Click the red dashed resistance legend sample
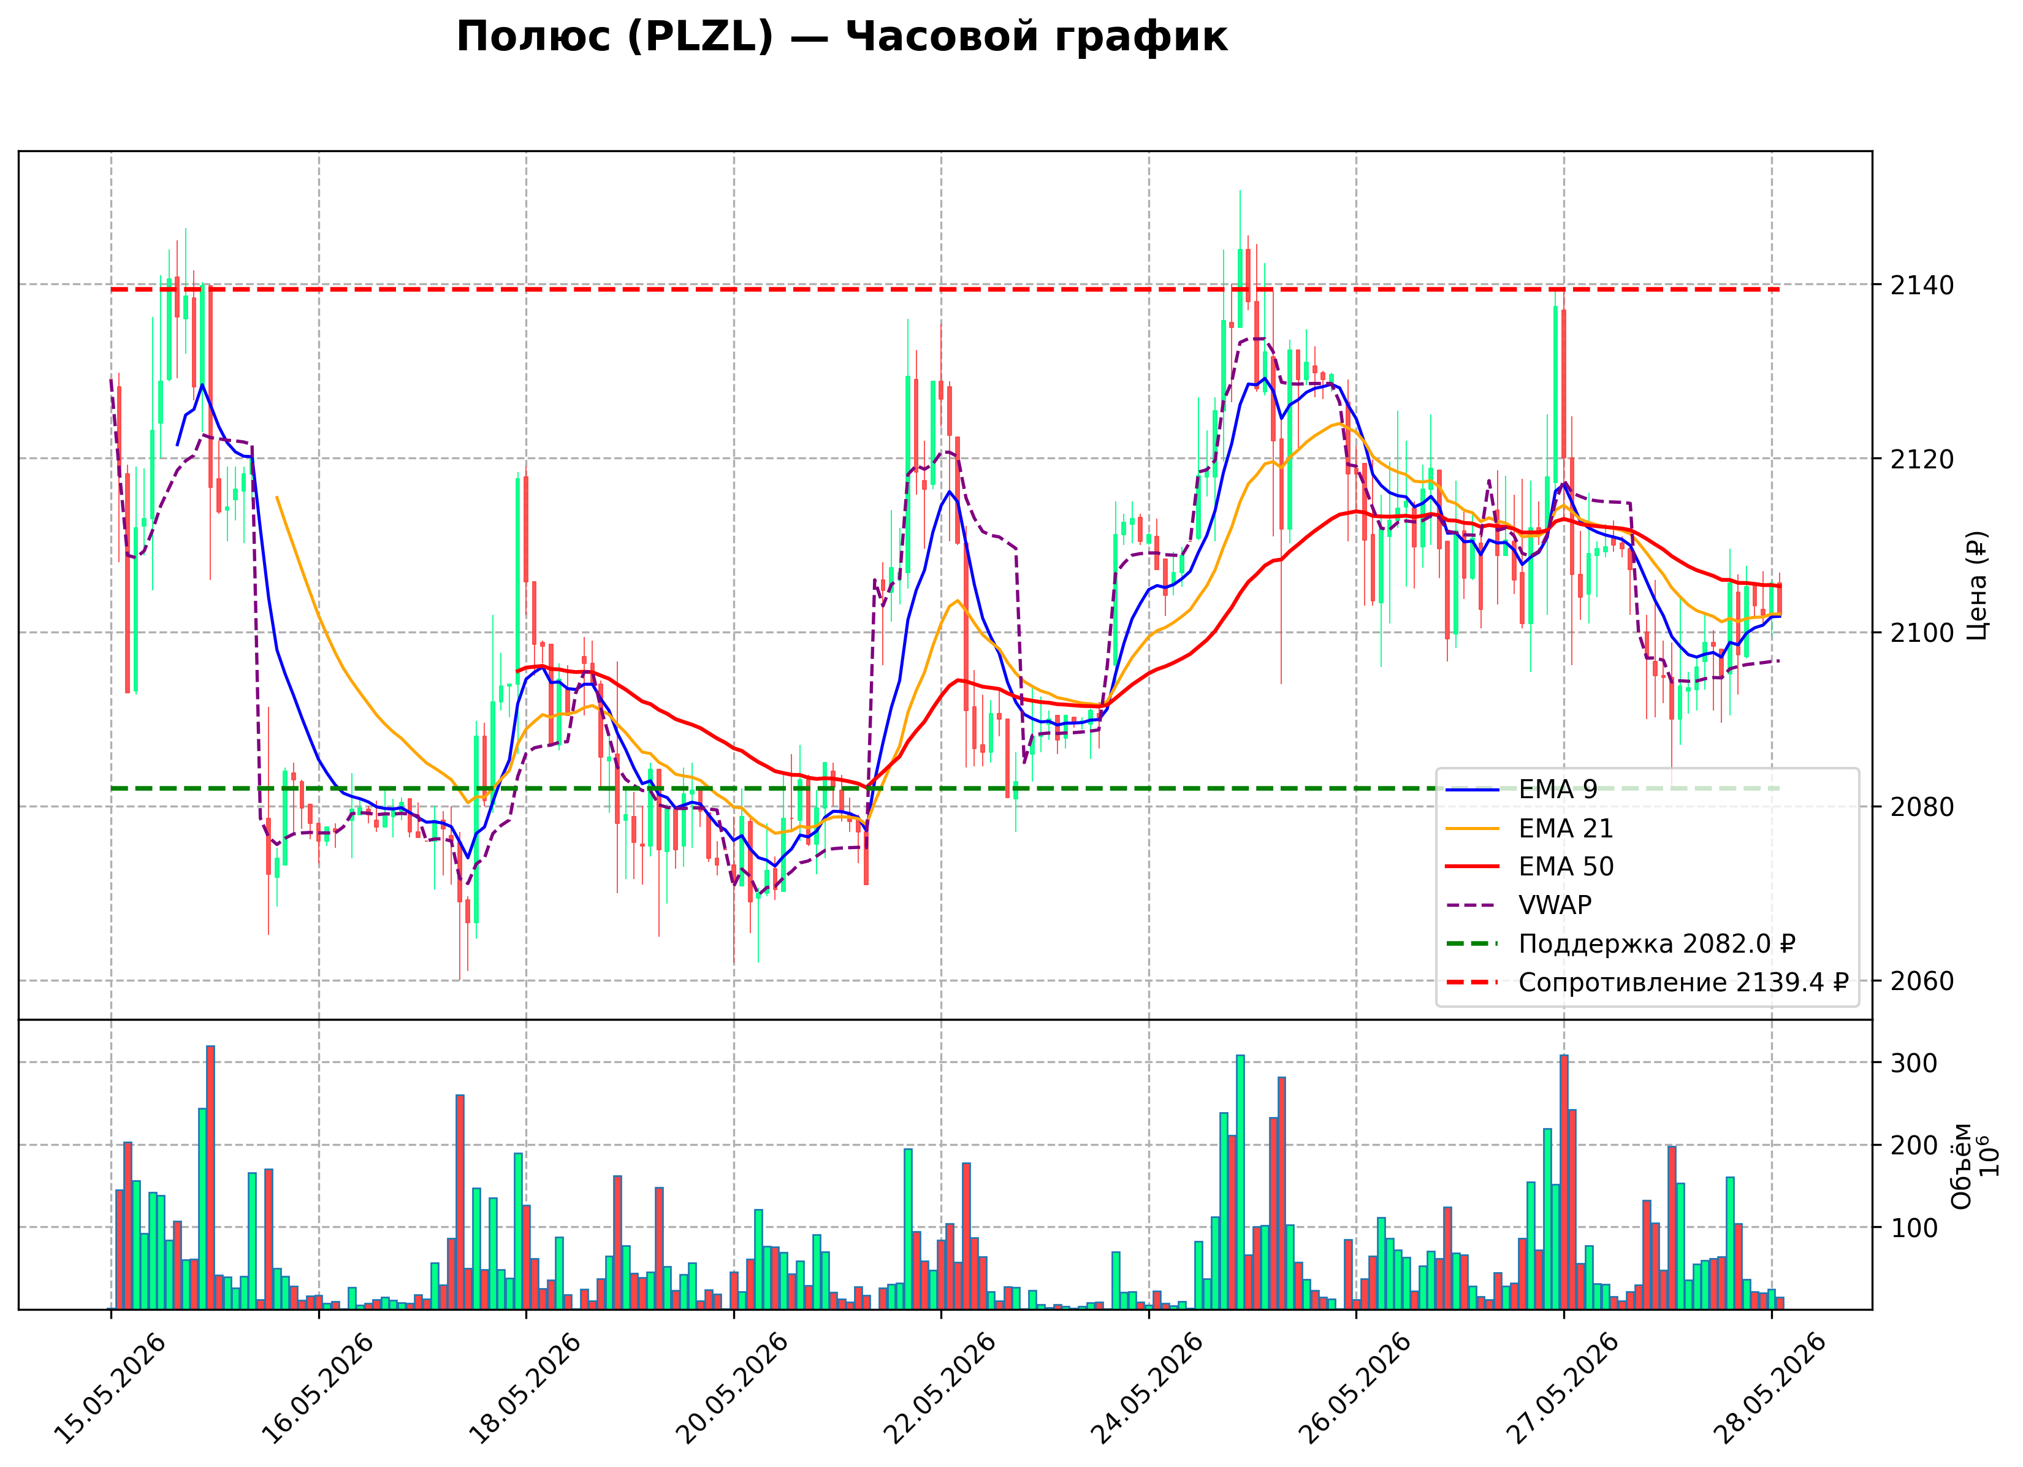This screenshot has width=2023, height=1467. point(1472,983)
